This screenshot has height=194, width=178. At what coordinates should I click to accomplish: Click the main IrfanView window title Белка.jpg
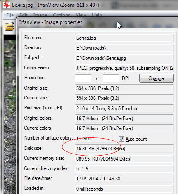[x=56, y=5]
